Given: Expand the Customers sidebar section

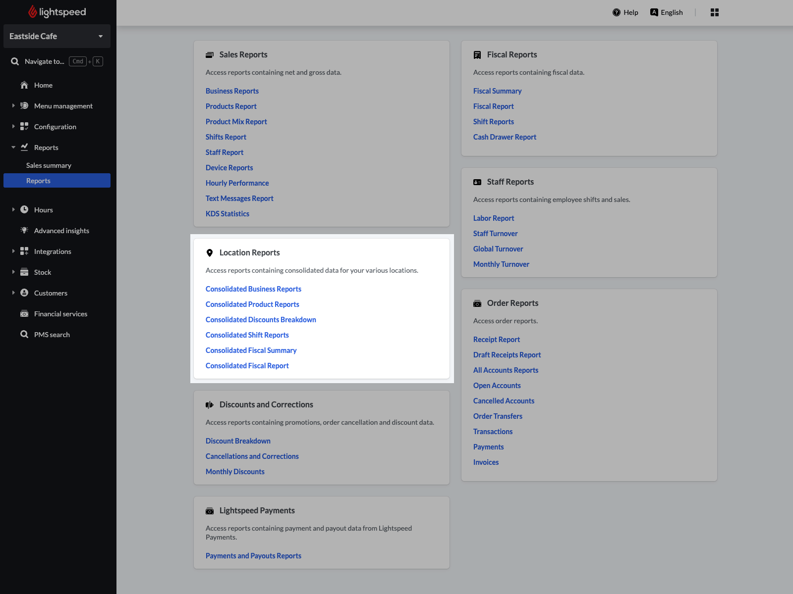Looking at the screenshot, I should point(13,293).
